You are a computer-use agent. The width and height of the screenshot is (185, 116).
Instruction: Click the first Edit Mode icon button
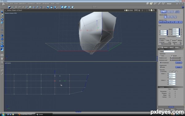164,12
